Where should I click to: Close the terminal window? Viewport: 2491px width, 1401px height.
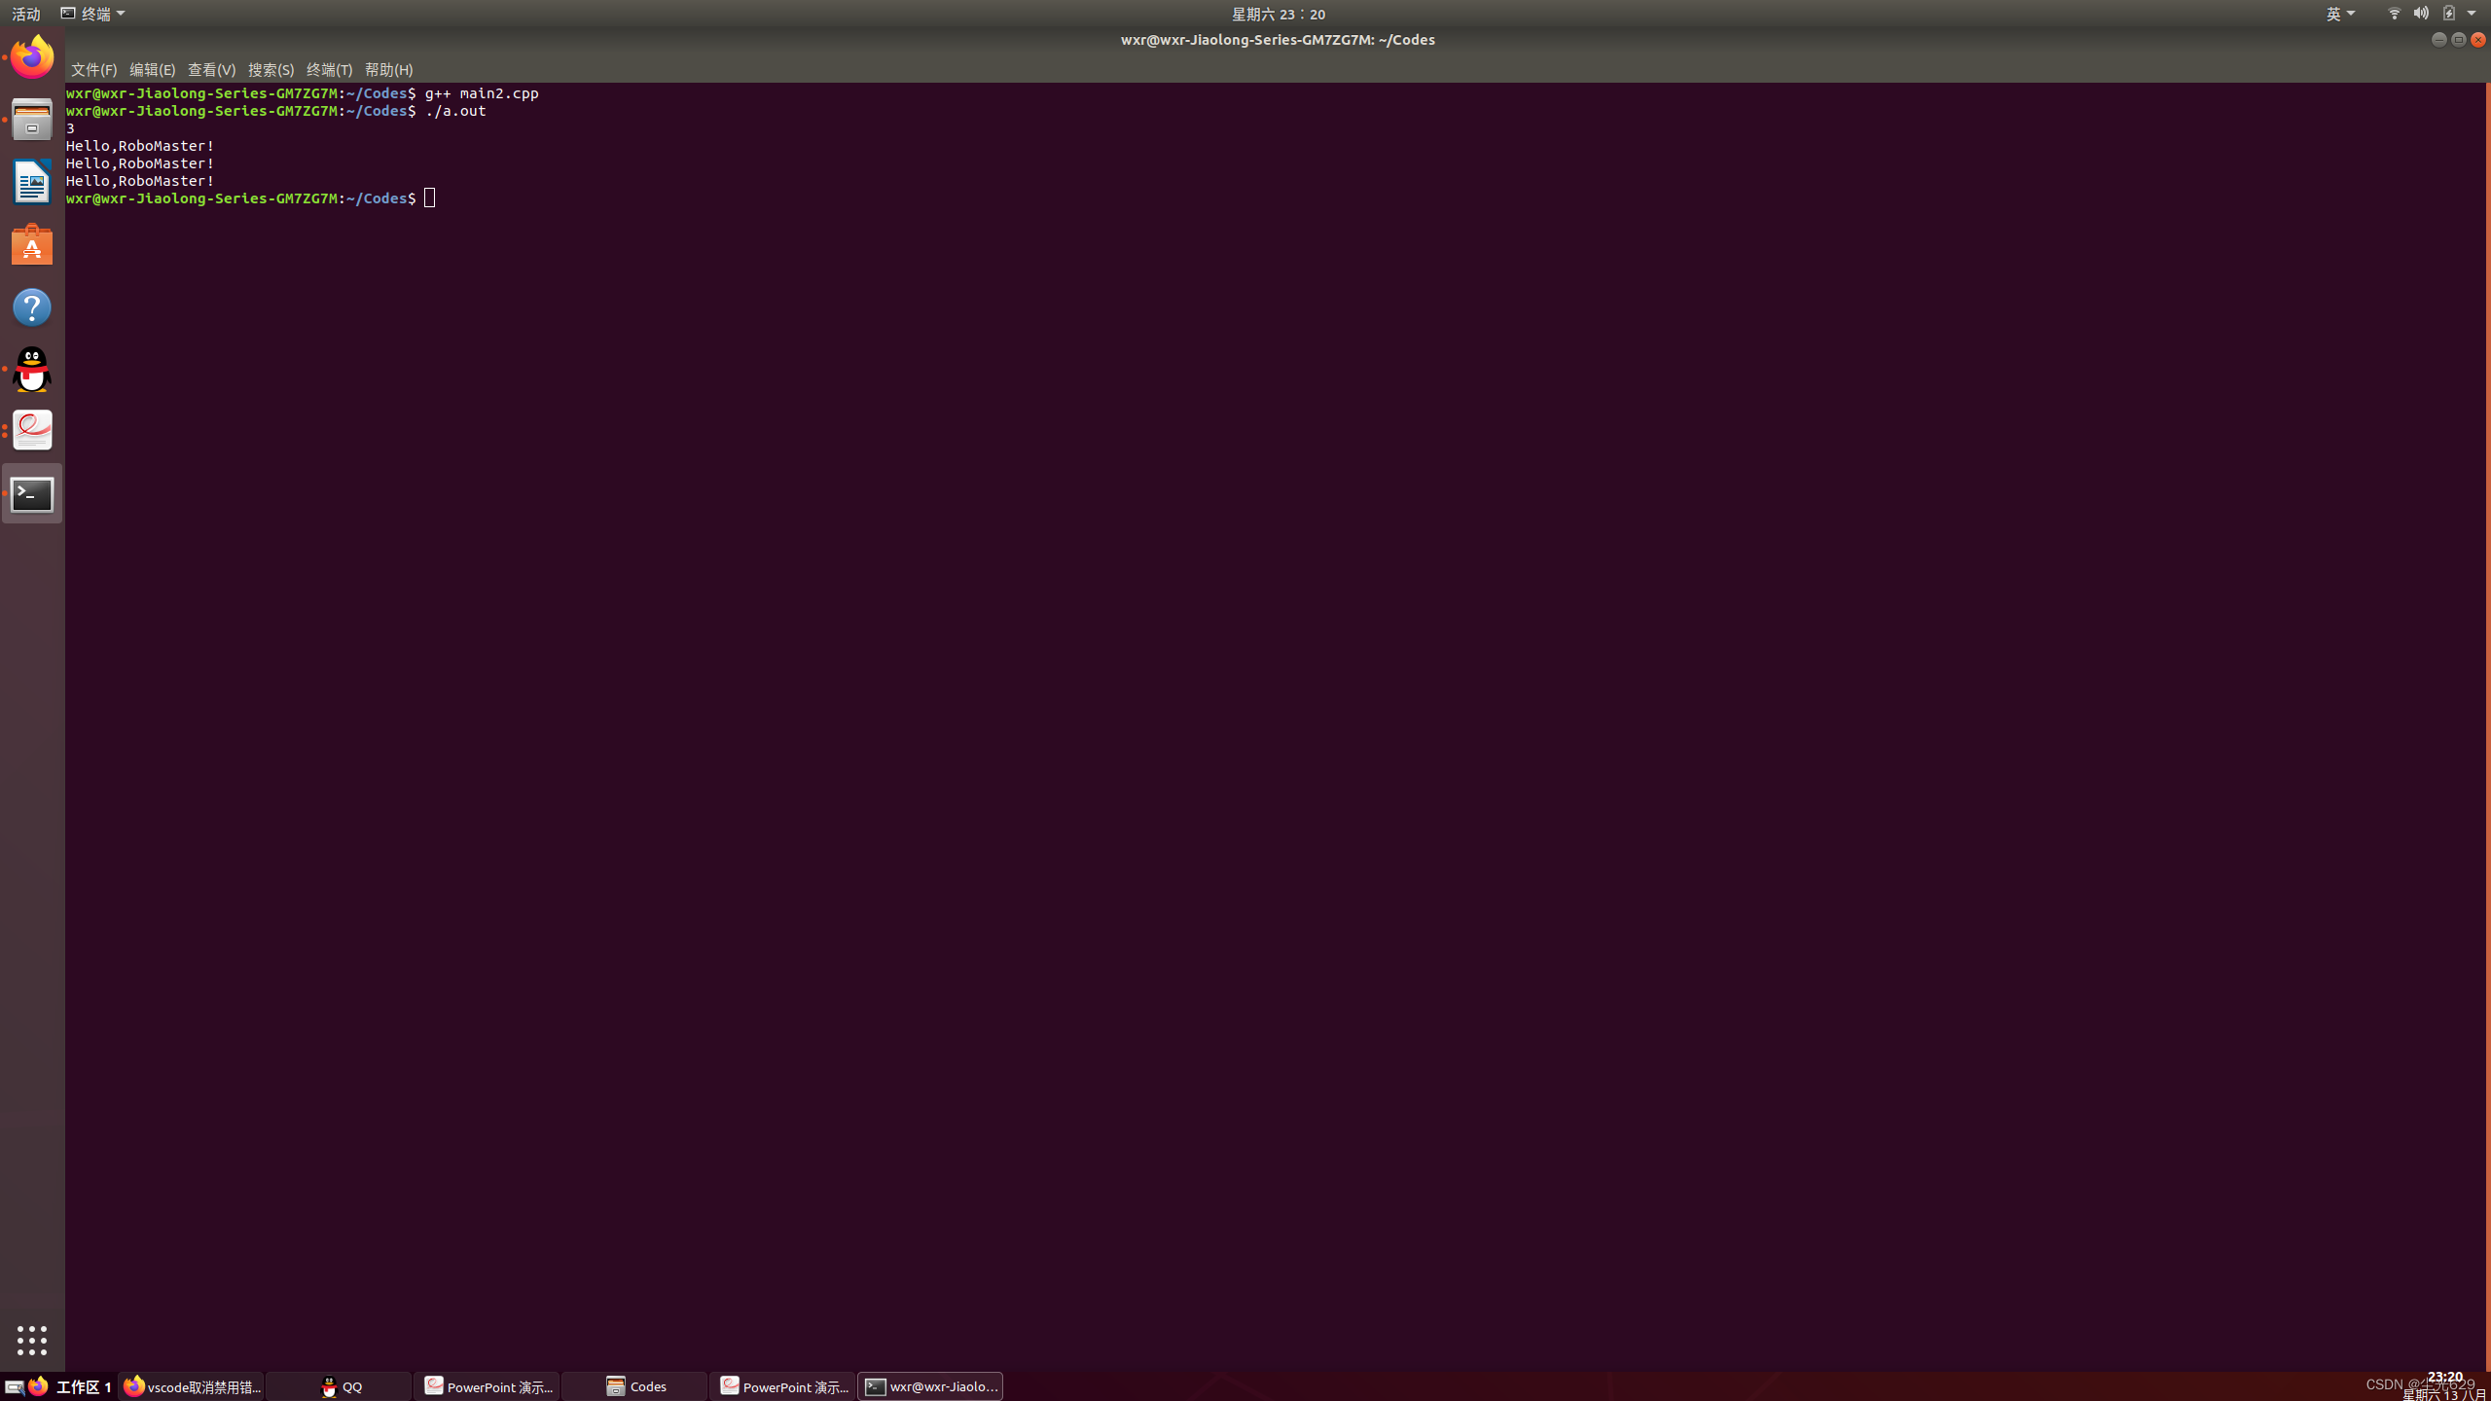pos(2478,40)
